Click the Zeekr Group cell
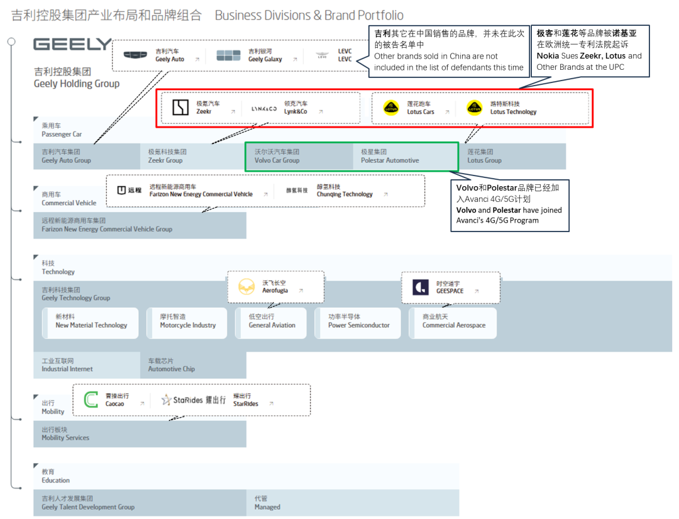 point(193,157)
